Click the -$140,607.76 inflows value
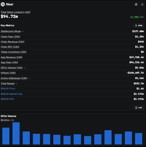Viewport: 146px width, 147px height. point(135,73)
